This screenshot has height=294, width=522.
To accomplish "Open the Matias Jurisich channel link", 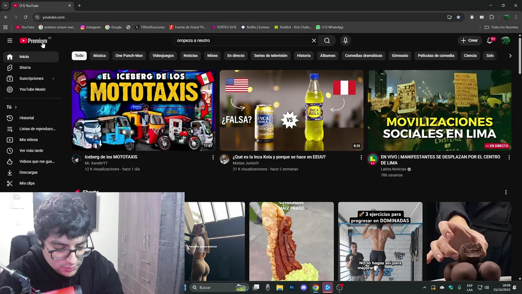I will coord(246,163).
